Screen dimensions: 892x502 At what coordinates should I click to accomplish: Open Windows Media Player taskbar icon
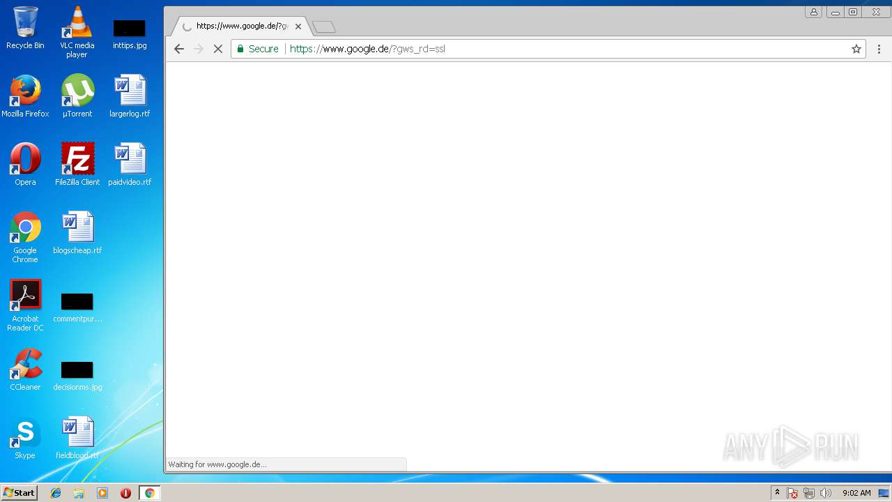click(x=102, y=493)
